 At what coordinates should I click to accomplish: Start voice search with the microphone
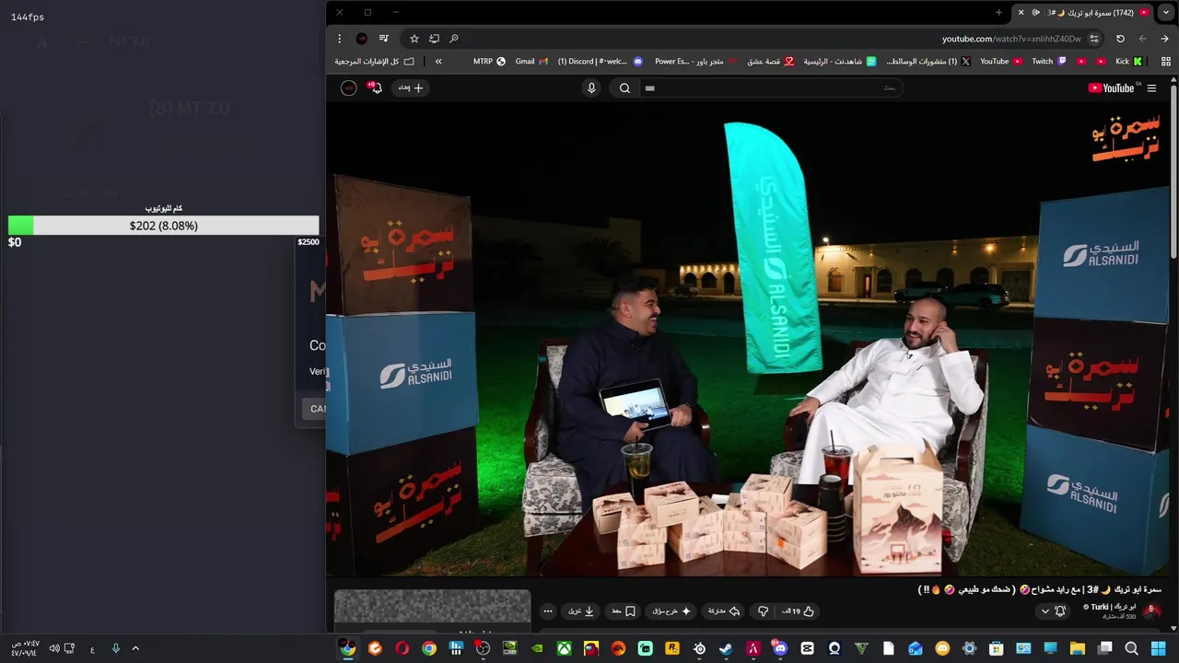click(591, 88)
